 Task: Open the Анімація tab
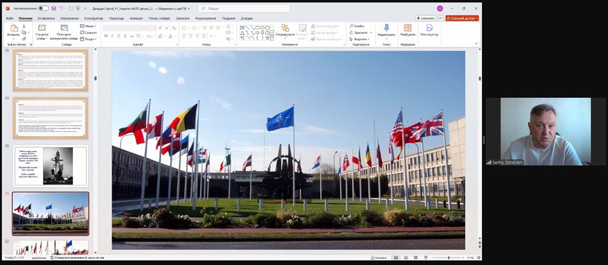click(136, 18)
